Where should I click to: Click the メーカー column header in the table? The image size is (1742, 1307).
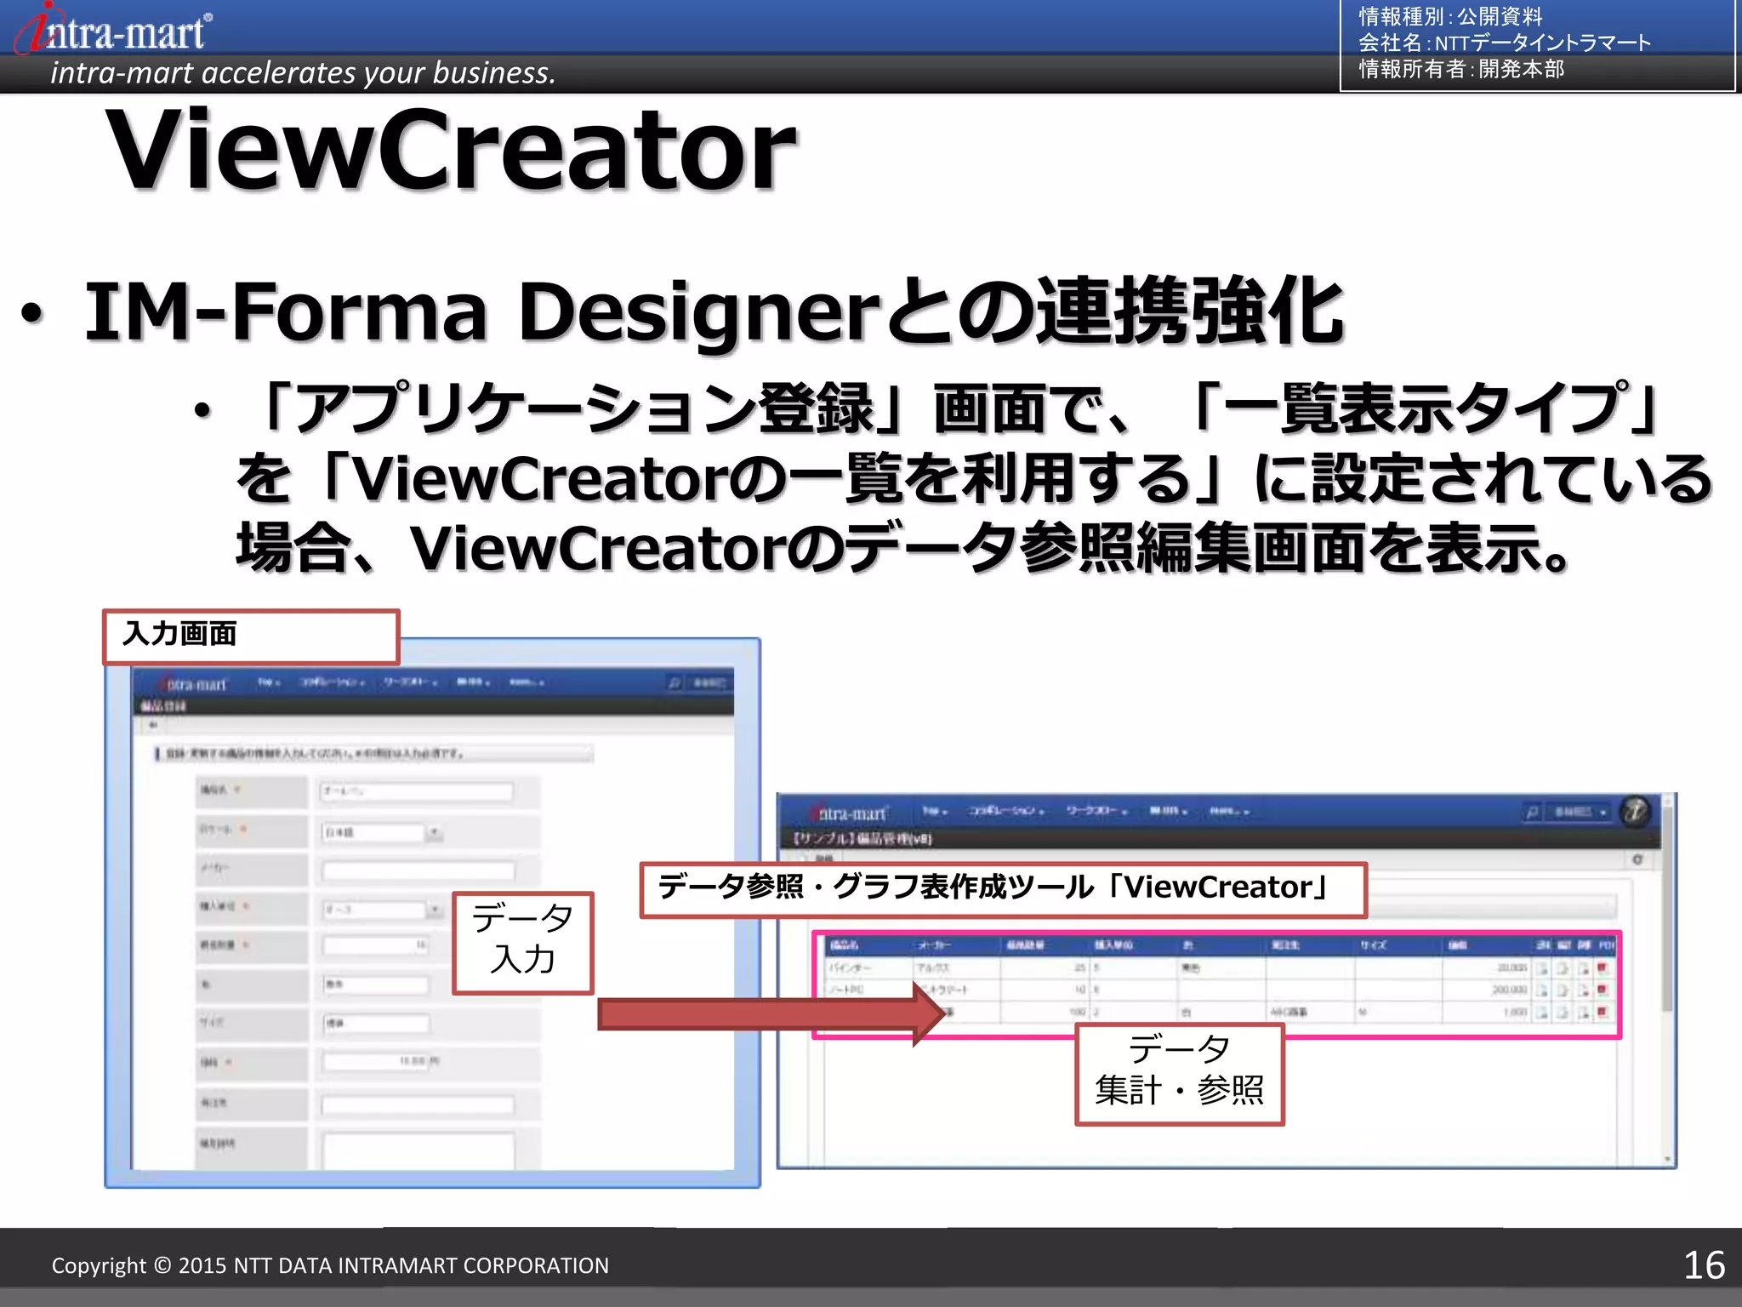(x=933, y=945)
